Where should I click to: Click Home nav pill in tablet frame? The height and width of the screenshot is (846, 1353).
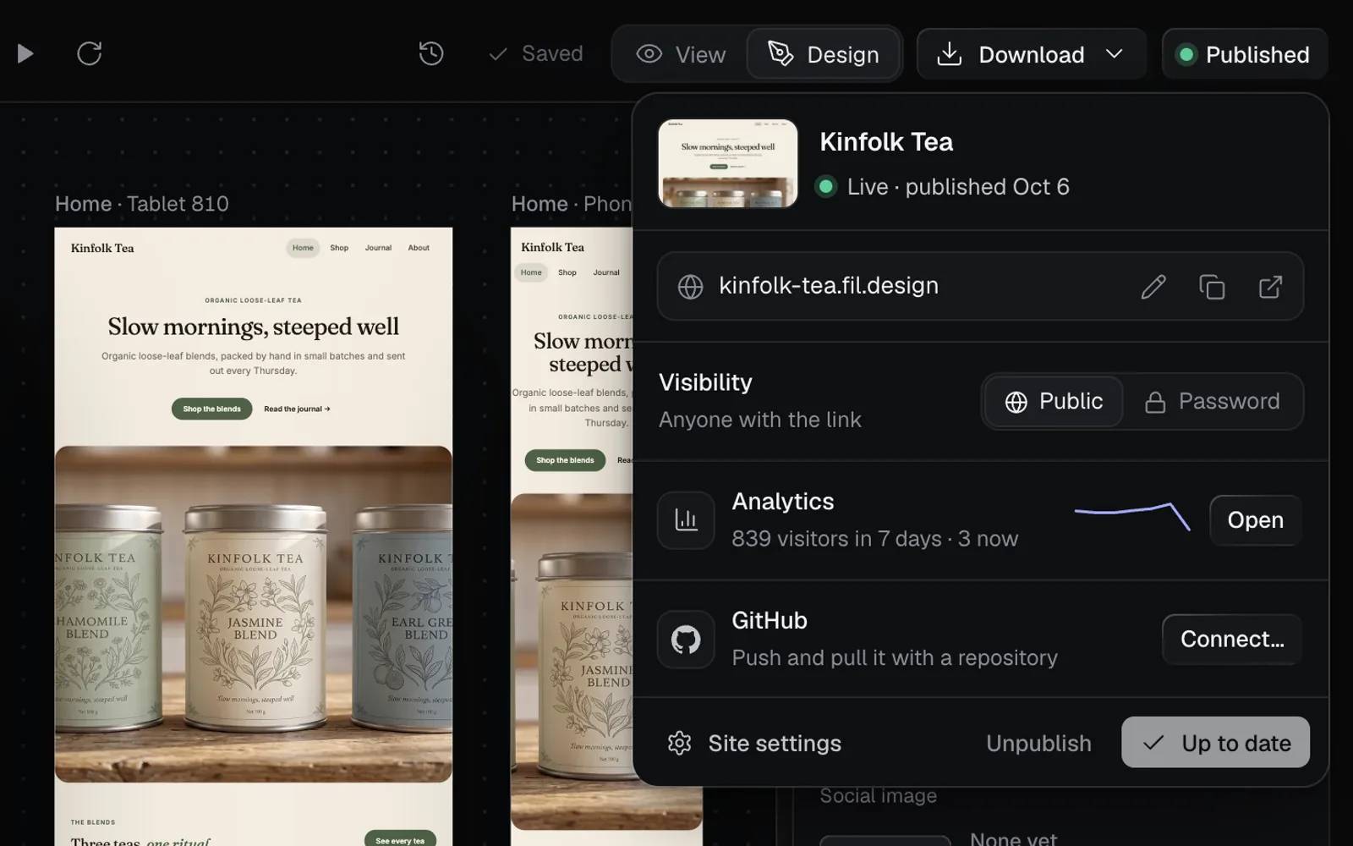(x=303, y=248)
